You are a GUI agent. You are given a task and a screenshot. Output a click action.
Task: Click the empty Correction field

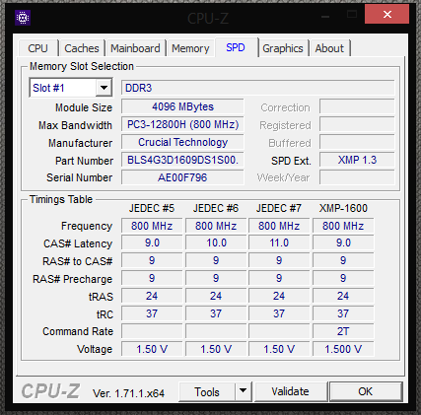[357, 106]
